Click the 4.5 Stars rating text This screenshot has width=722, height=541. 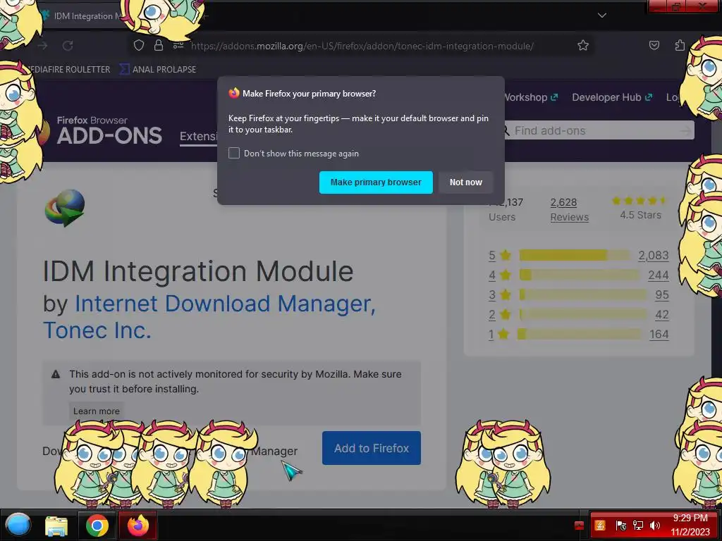click(640, 215)
